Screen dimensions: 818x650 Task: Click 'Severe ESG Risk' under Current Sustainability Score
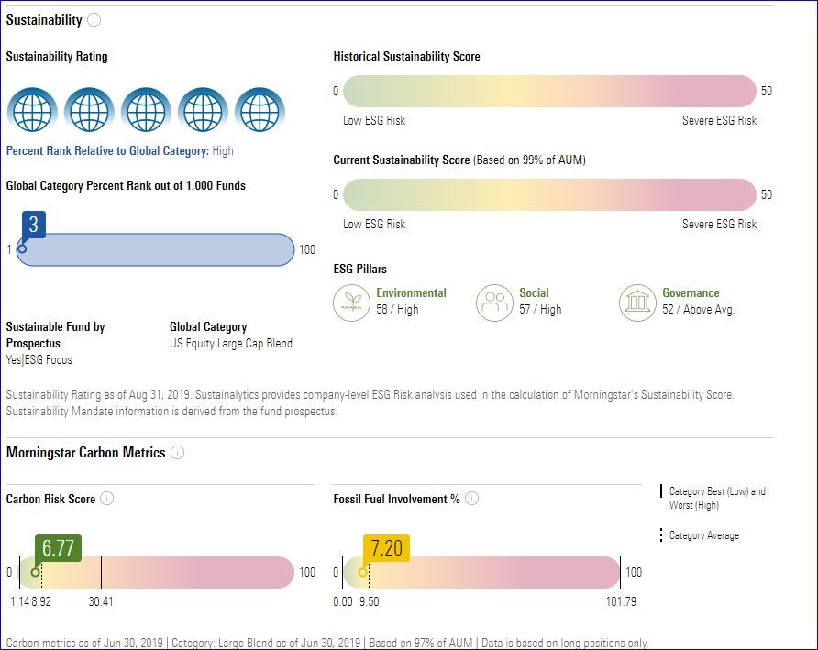(719, 225)
